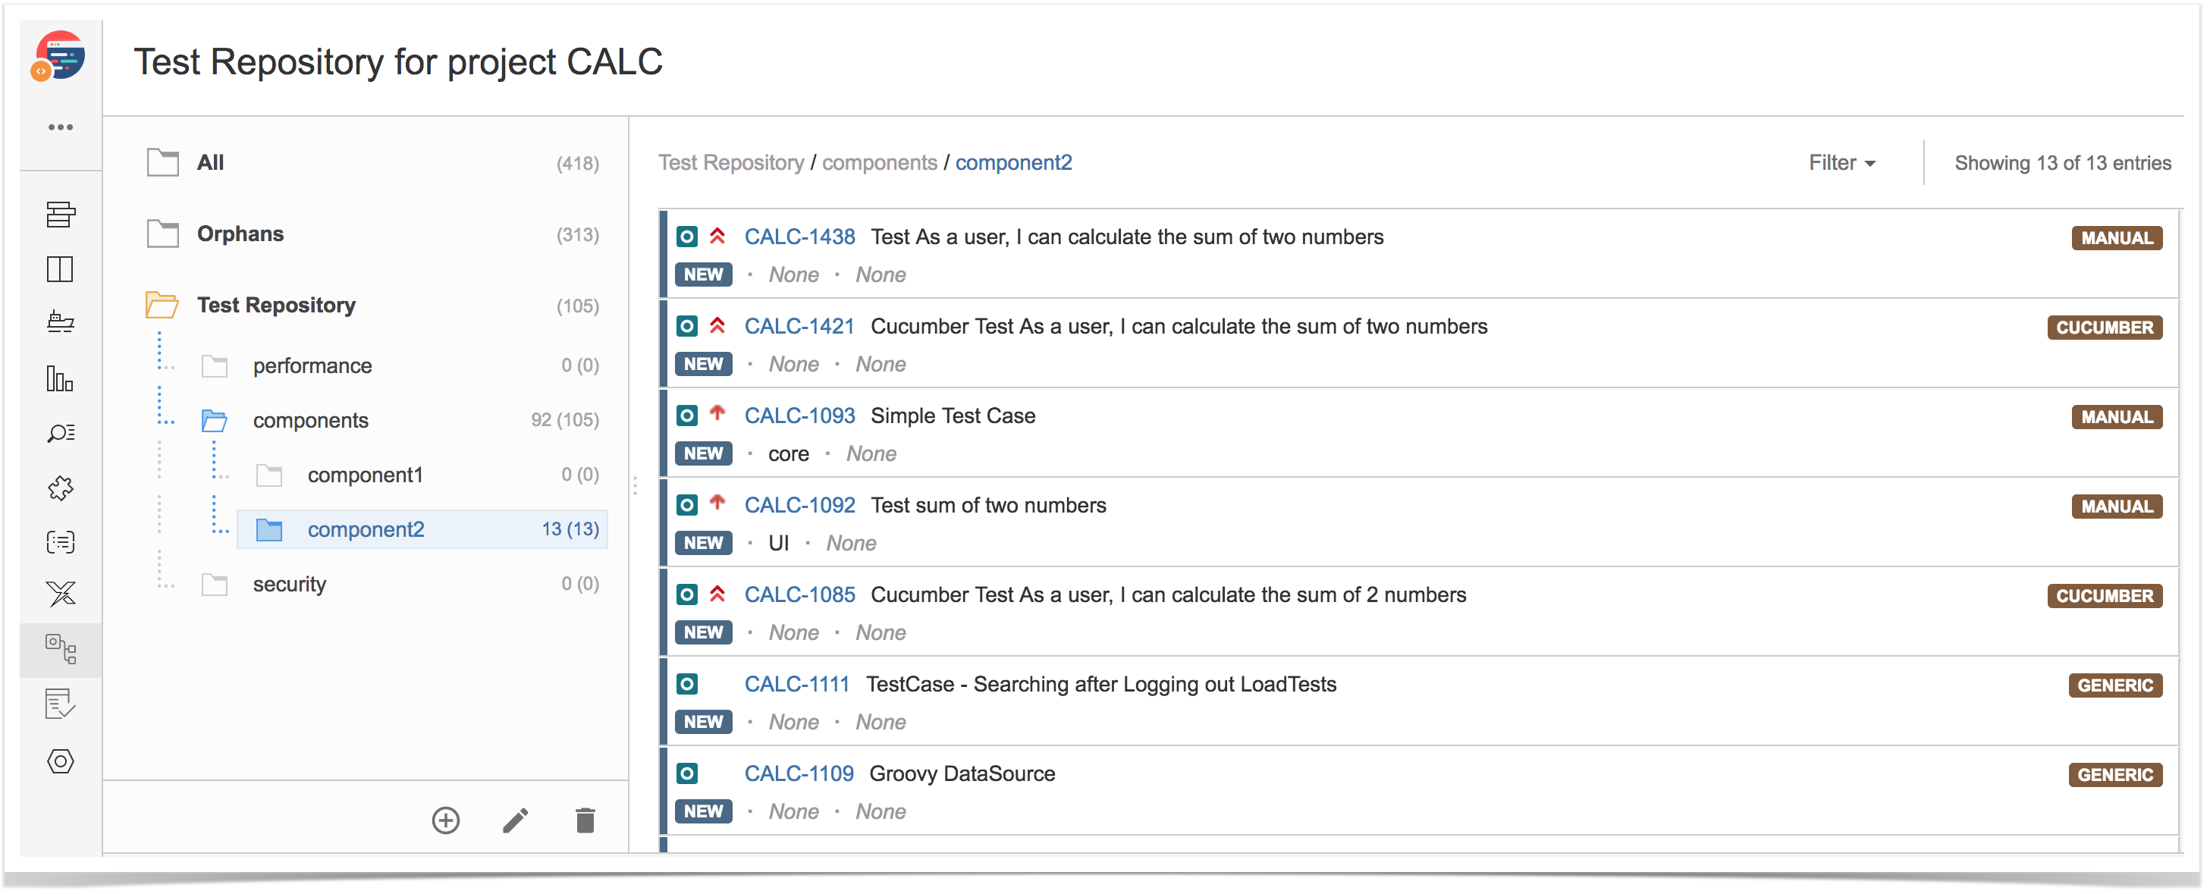Open the Filter dropdown

pos(1841,163)
